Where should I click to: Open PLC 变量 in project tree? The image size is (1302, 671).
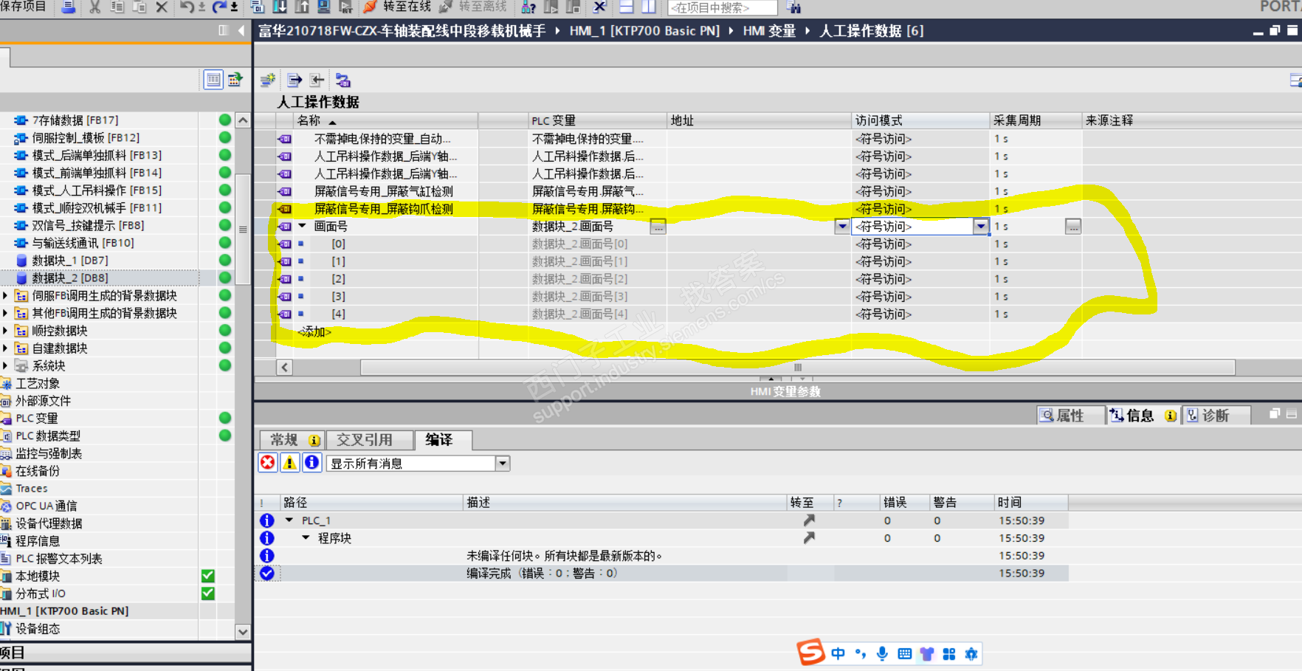click(37, 418)
